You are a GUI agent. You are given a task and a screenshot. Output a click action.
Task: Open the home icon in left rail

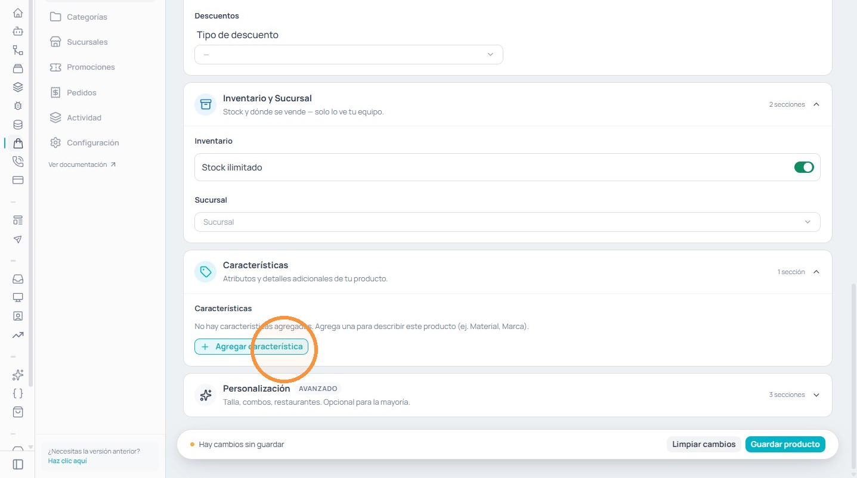pos(18,13)
